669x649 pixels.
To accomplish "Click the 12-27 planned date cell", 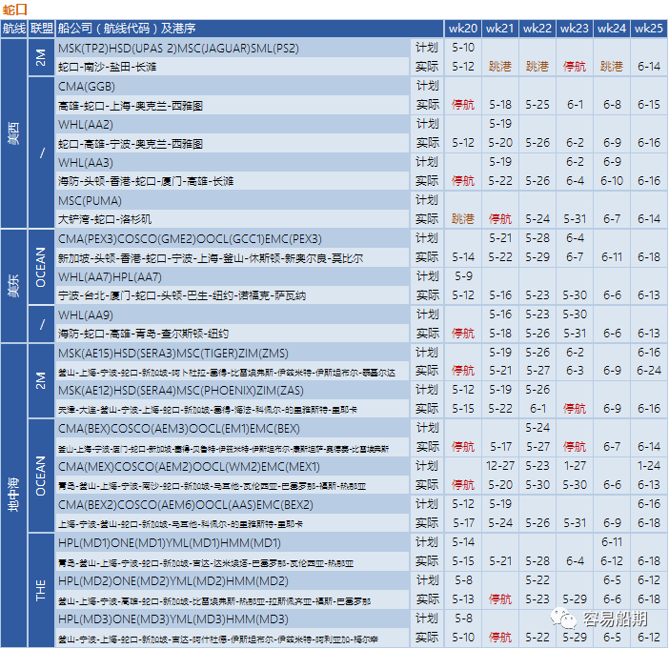I will pos(500,465).
